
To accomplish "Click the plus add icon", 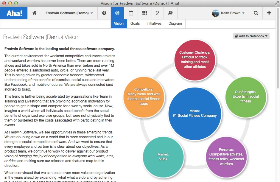I will (x=269, y=13).
